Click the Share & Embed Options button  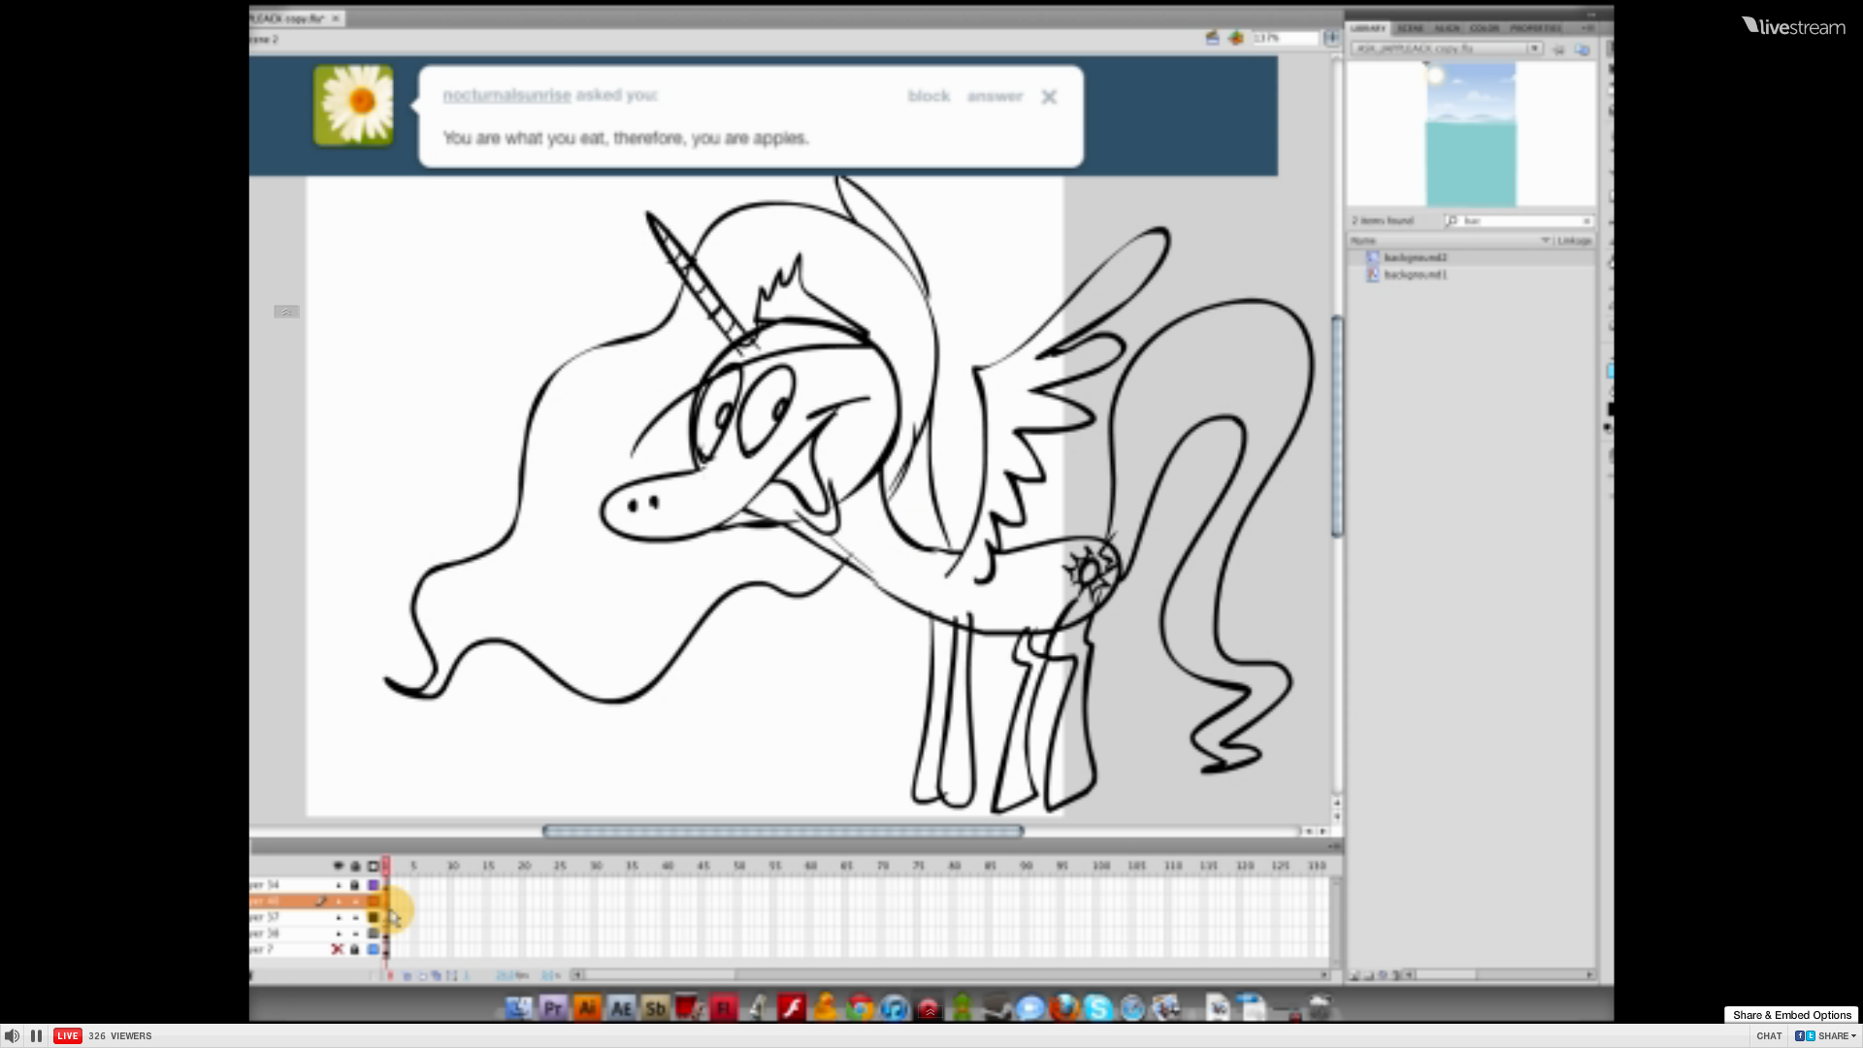[x=1791, y=1015]
